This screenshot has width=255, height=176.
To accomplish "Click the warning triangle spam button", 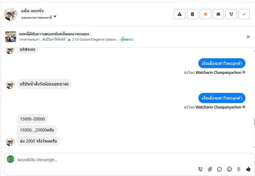I will 180,14.
